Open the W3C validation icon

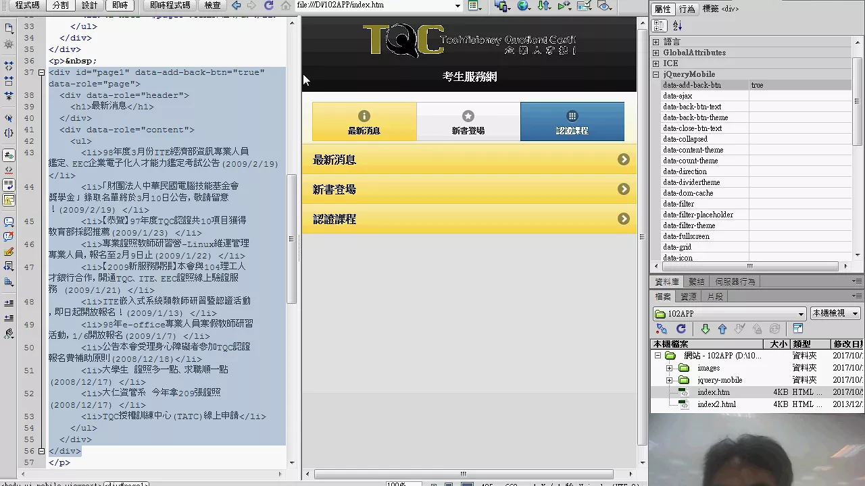(564, 5)
